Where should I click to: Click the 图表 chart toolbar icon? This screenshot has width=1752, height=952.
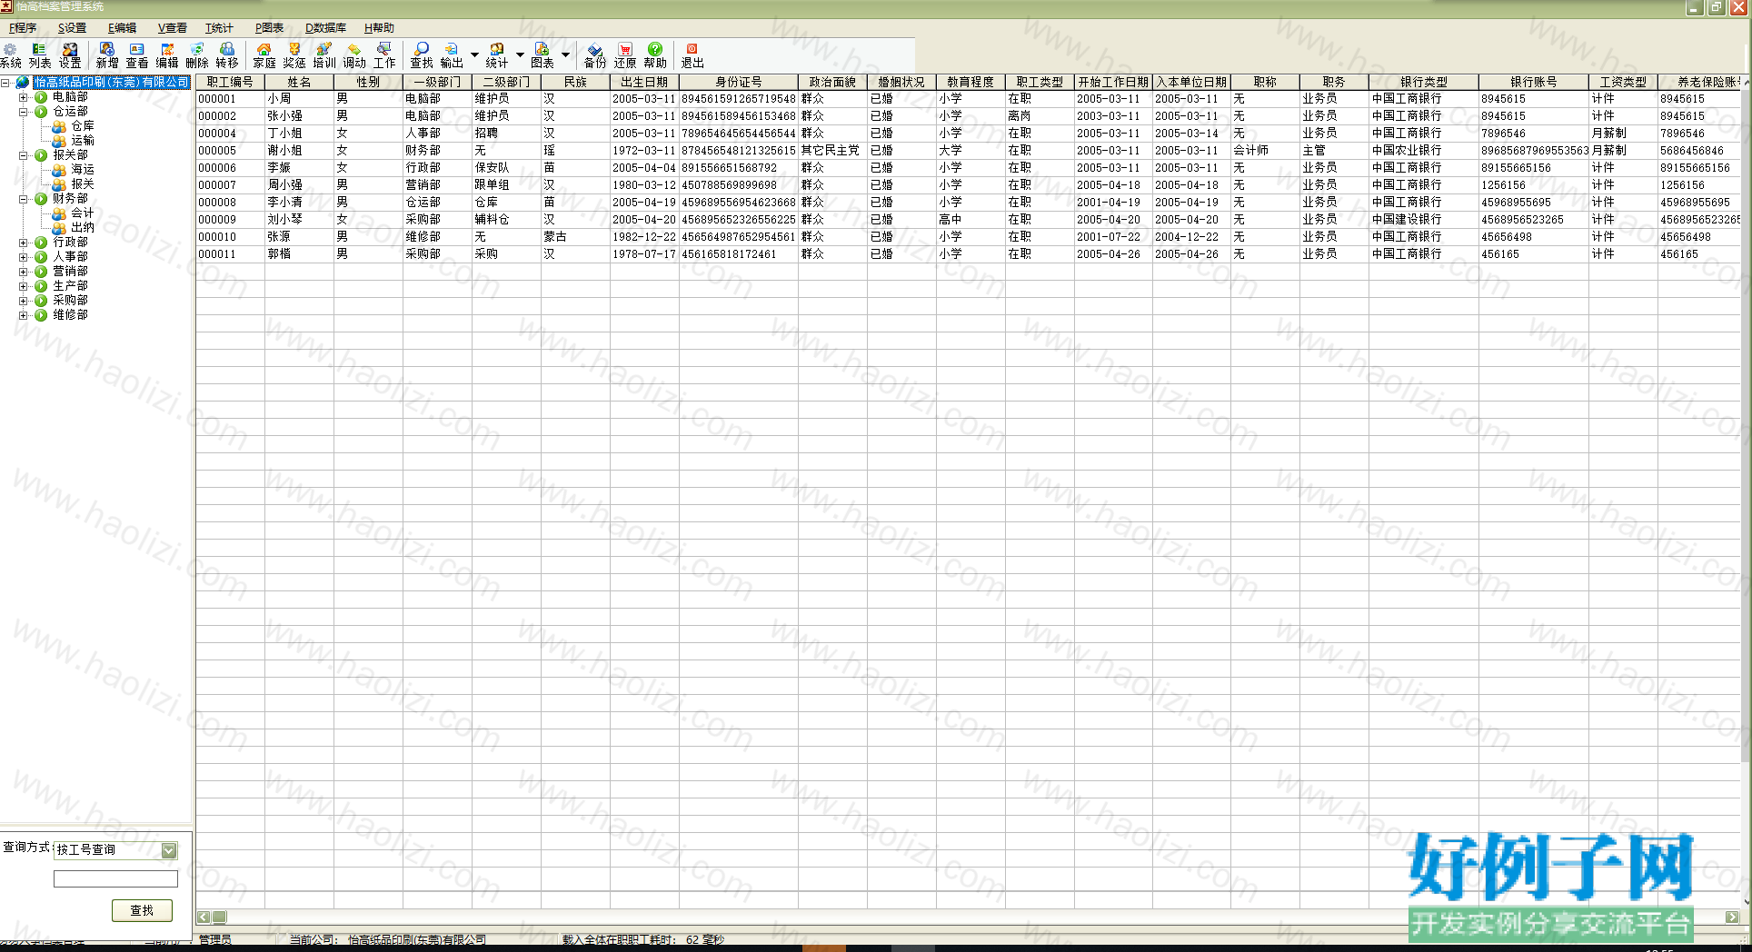[x=543, y=55]
